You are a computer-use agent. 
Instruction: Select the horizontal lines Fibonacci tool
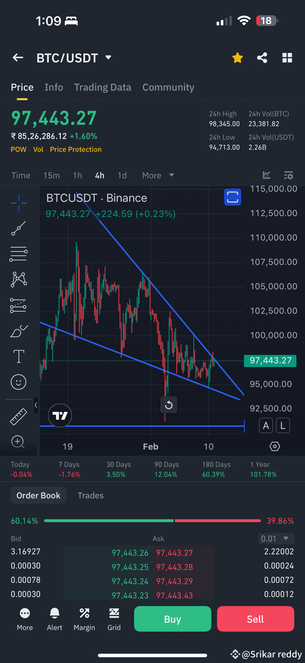(x=18, y=254)
